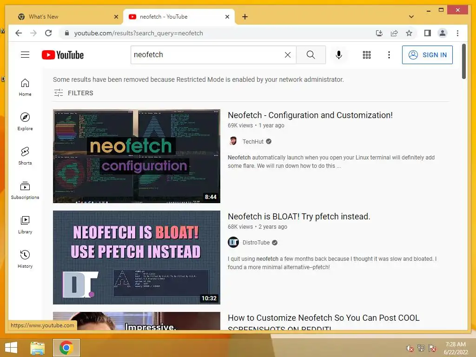Open How to Customize Neofetch video title
Screen dimensions: 476x357
[x=324, y=323]
